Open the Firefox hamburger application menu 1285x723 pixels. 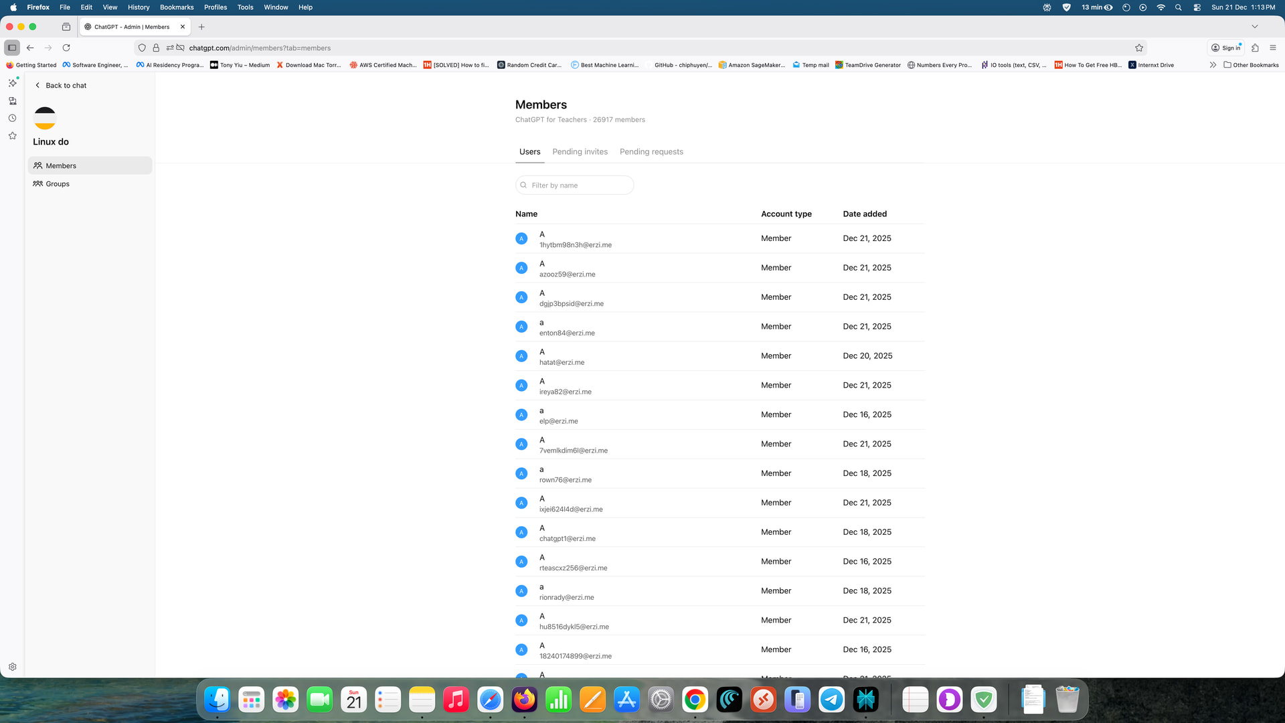(1273, 48)
